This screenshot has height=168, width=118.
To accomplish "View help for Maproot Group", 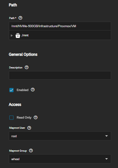I will 31,151.
